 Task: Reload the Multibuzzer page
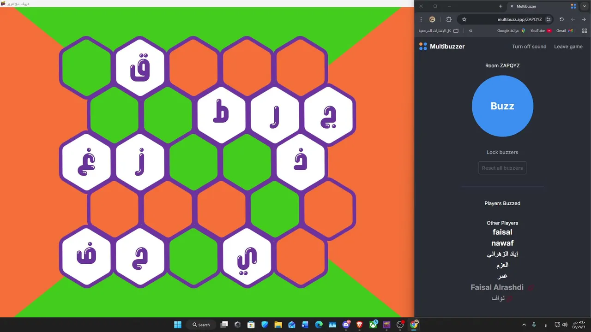561,19
